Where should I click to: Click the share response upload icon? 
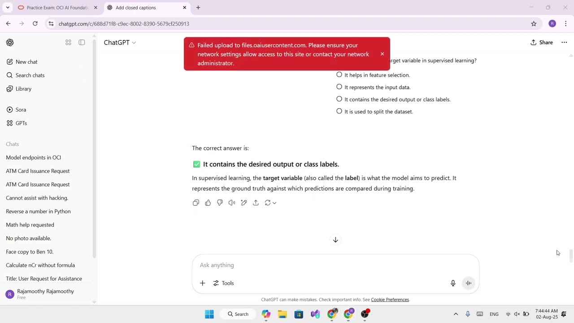pos(256,203)
